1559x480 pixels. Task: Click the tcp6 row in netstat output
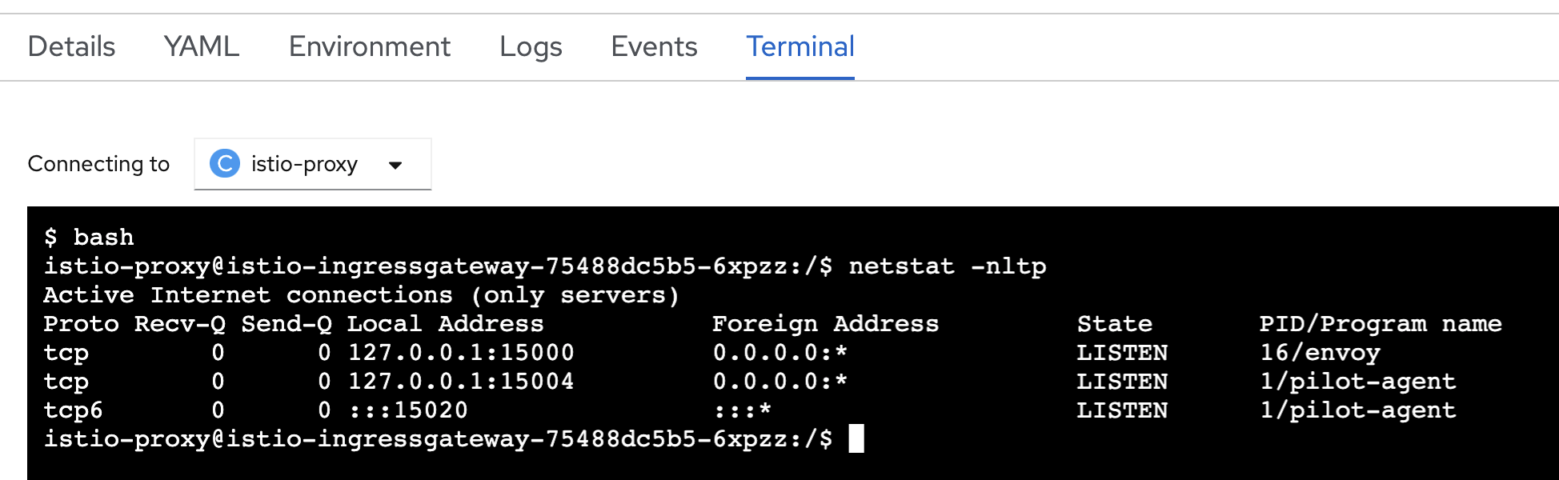pyautogui.click(x=75, y=410)
